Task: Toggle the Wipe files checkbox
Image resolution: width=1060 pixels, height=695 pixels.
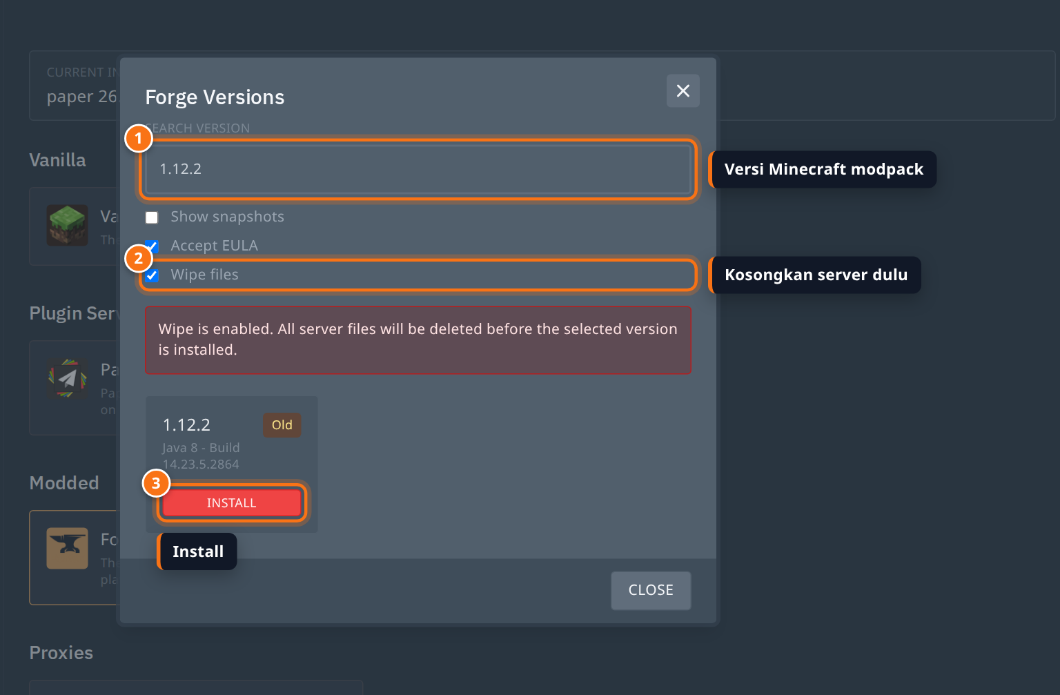Action: [152, 275]
